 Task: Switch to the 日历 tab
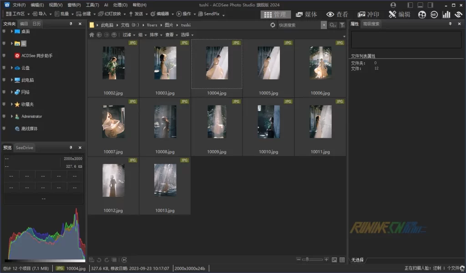point(36,24)
